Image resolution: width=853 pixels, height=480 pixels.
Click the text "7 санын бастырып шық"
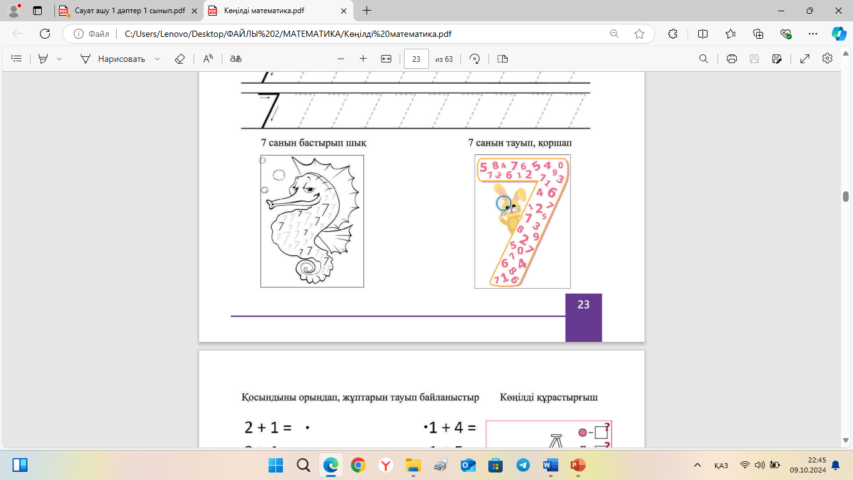click(313, 143)
